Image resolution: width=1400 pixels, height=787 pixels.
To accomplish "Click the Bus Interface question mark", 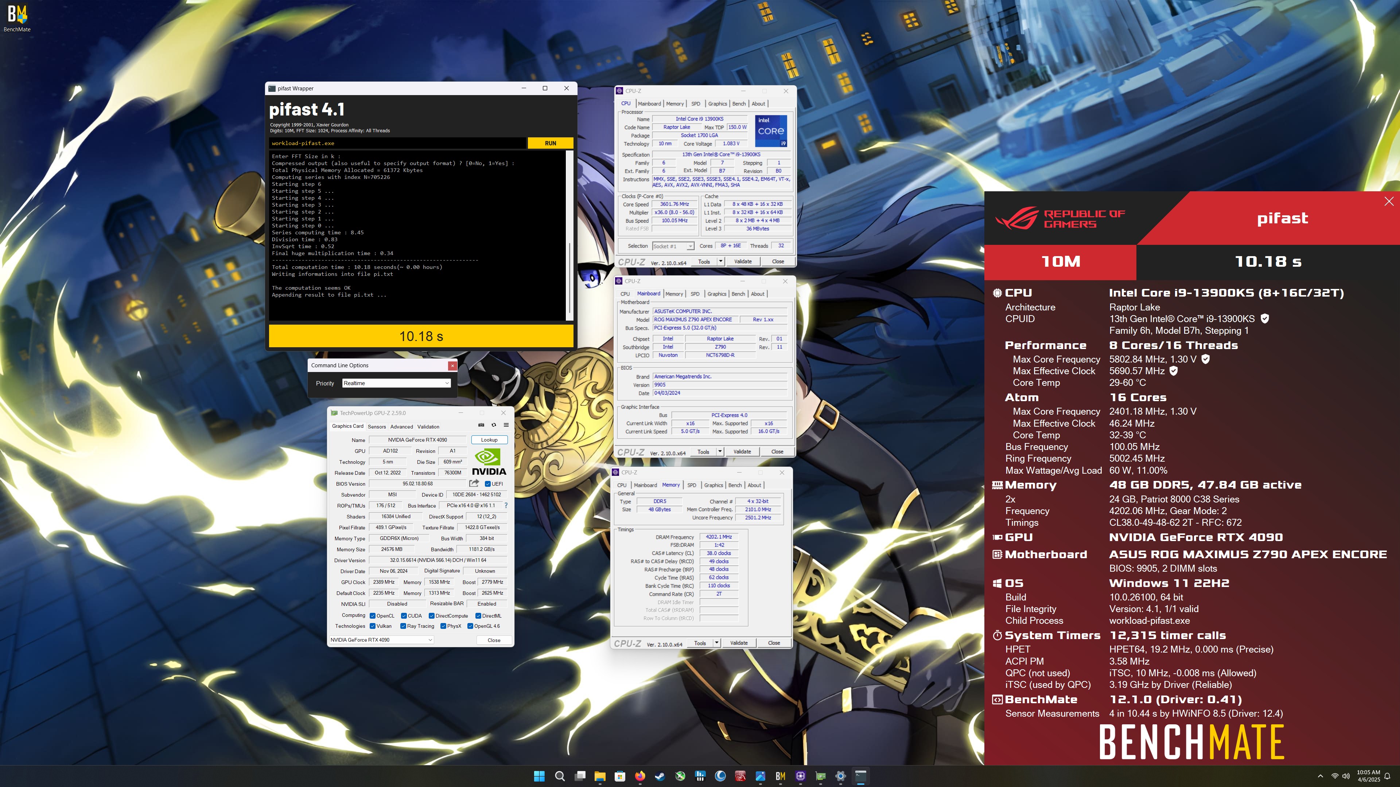I will 506,506.
